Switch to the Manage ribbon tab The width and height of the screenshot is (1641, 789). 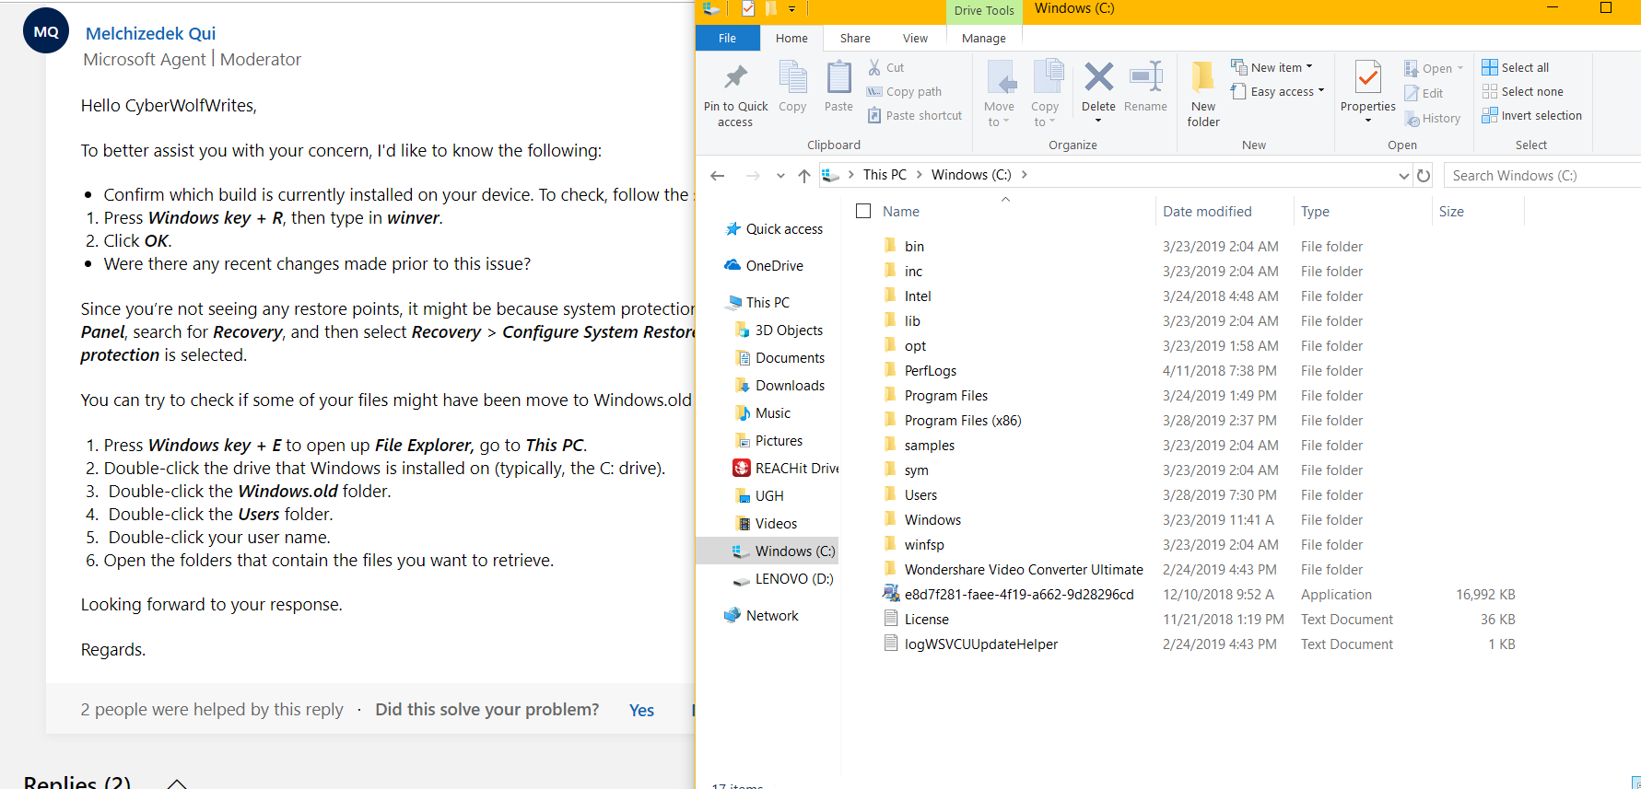coord(984,38)
